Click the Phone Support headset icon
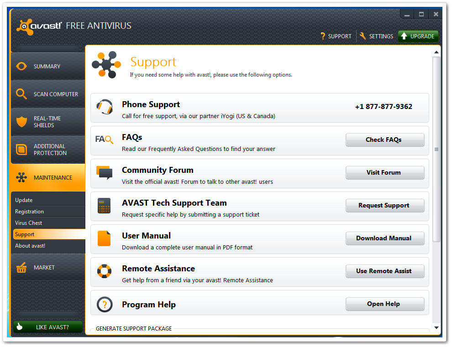Screen dimensions: 452x347 [x=105, y=108]
